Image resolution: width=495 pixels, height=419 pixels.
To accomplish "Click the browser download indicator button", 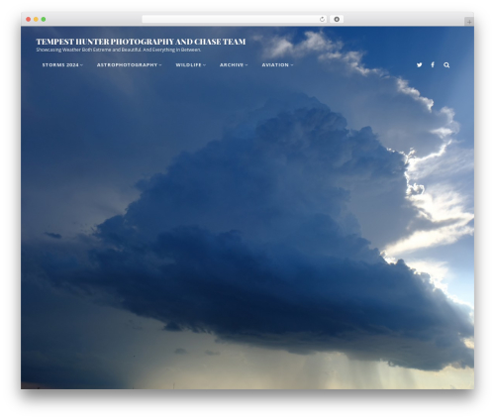I will point(337,20).
